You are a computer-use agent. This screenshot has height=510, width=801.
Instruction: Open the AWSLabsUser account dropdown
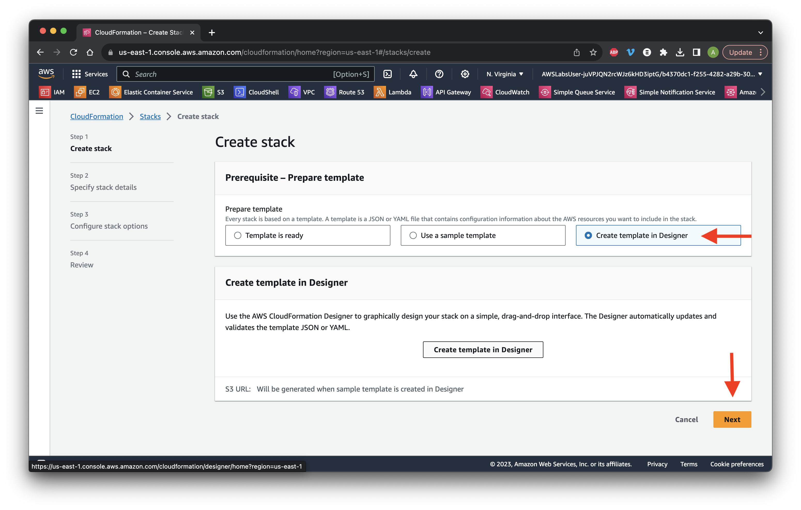click(x=651, y=74)
